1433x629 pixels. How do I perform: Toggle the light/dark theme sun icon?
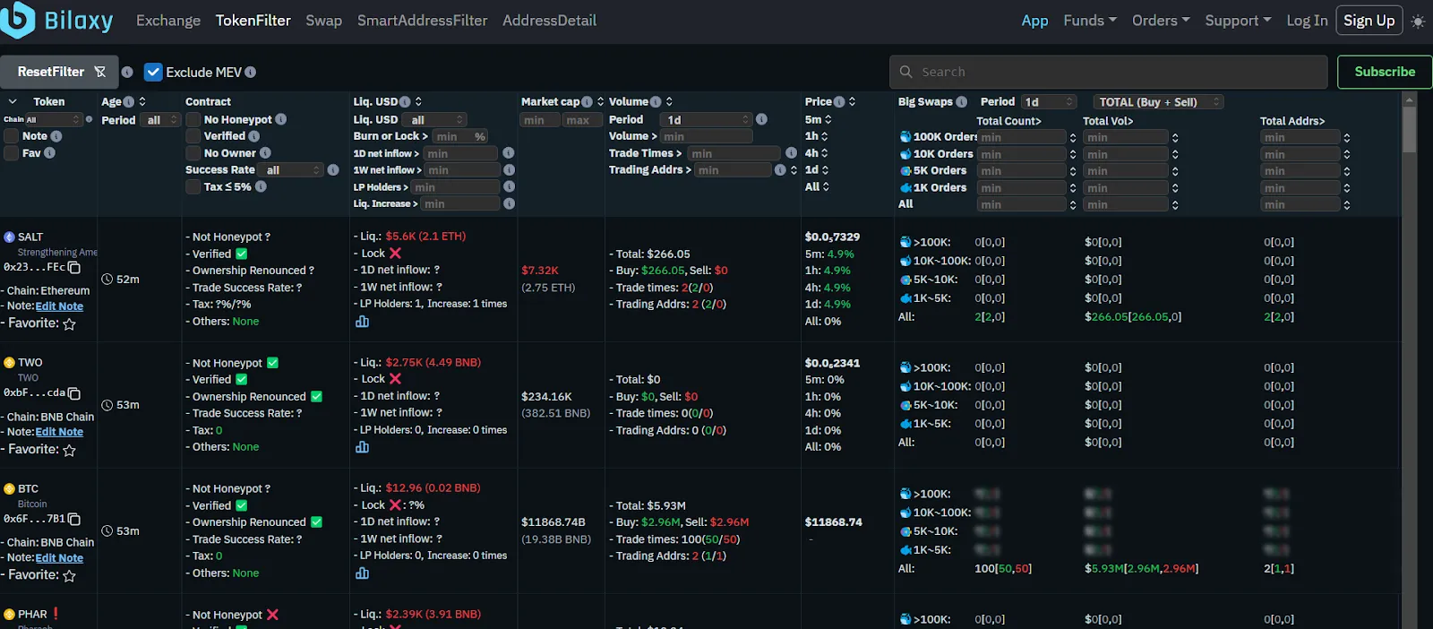pyautogui.click(x=1418, y=21)
